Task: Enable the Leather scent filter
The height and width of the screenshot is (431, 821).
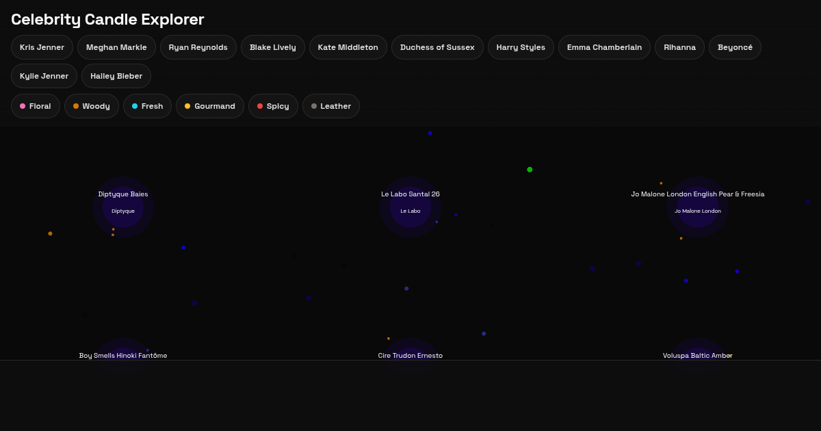Action: (331, 106)
